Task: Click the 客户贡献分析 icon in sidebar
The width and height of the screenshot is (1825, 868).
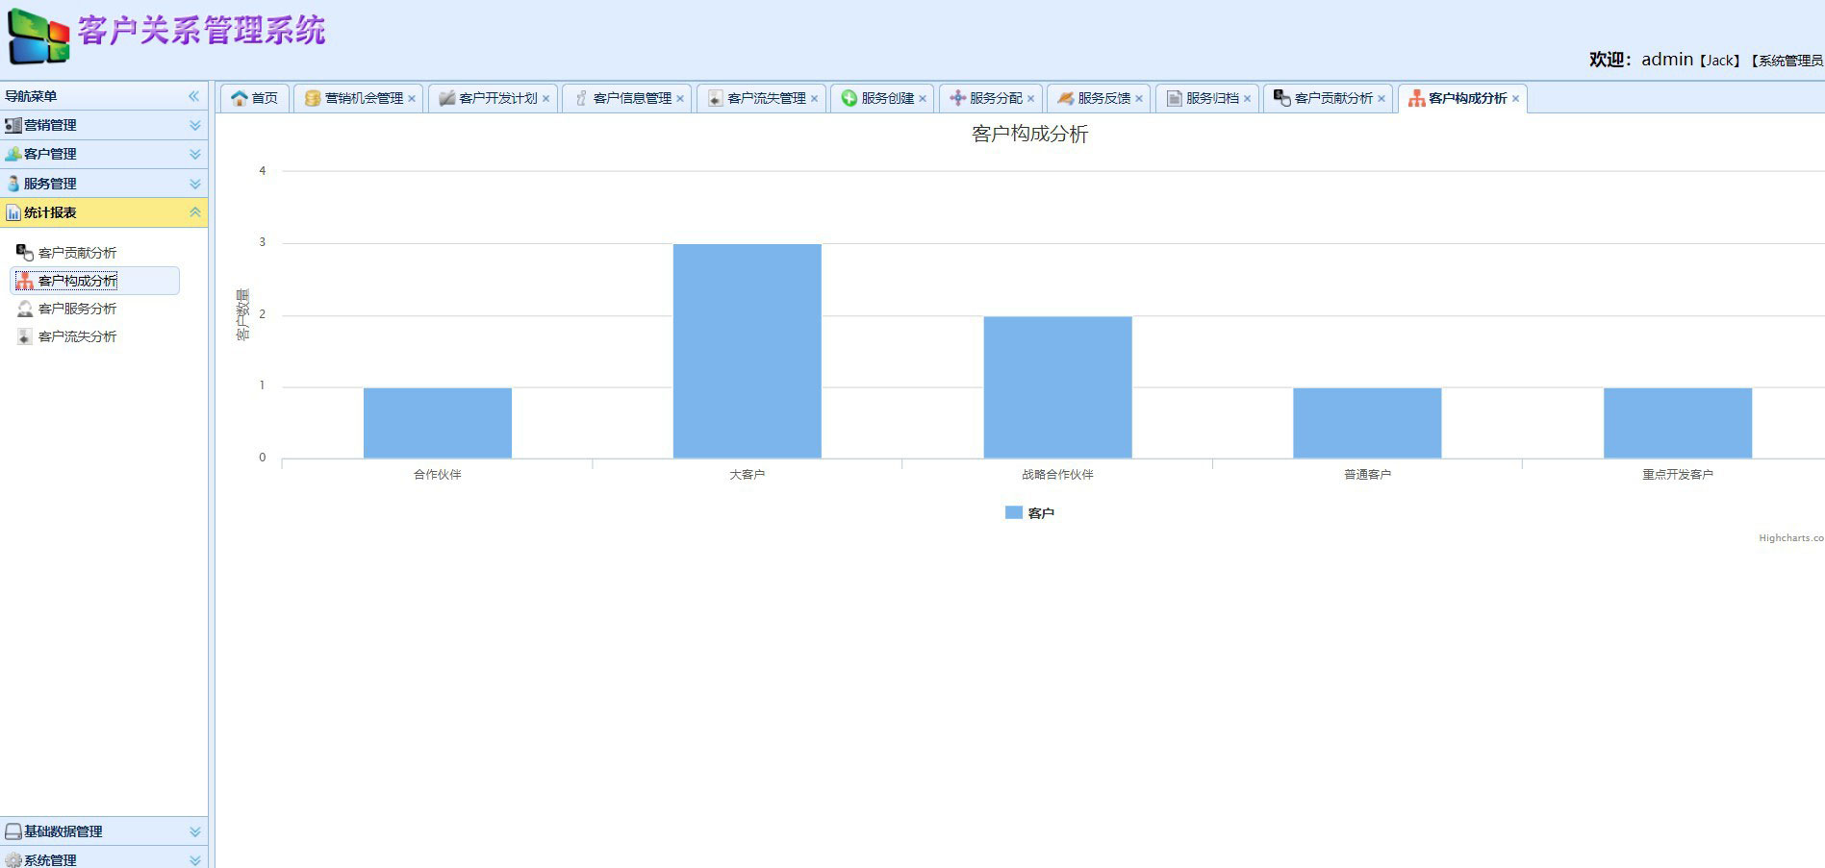Action: 25,253
